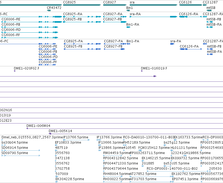
Task: Select the CG6006-PE protein label
Action: (x=48, y=46)
